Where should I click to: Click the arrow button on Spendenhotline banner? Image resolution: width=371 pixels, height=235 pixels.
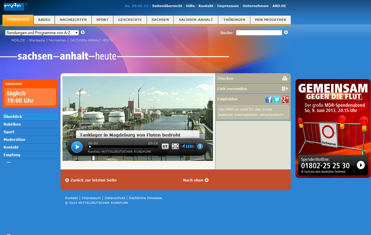click(361, 165)
